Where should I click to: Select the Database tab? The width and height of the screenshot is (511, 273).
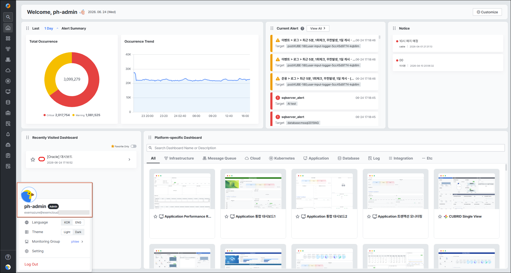point(348,158)
